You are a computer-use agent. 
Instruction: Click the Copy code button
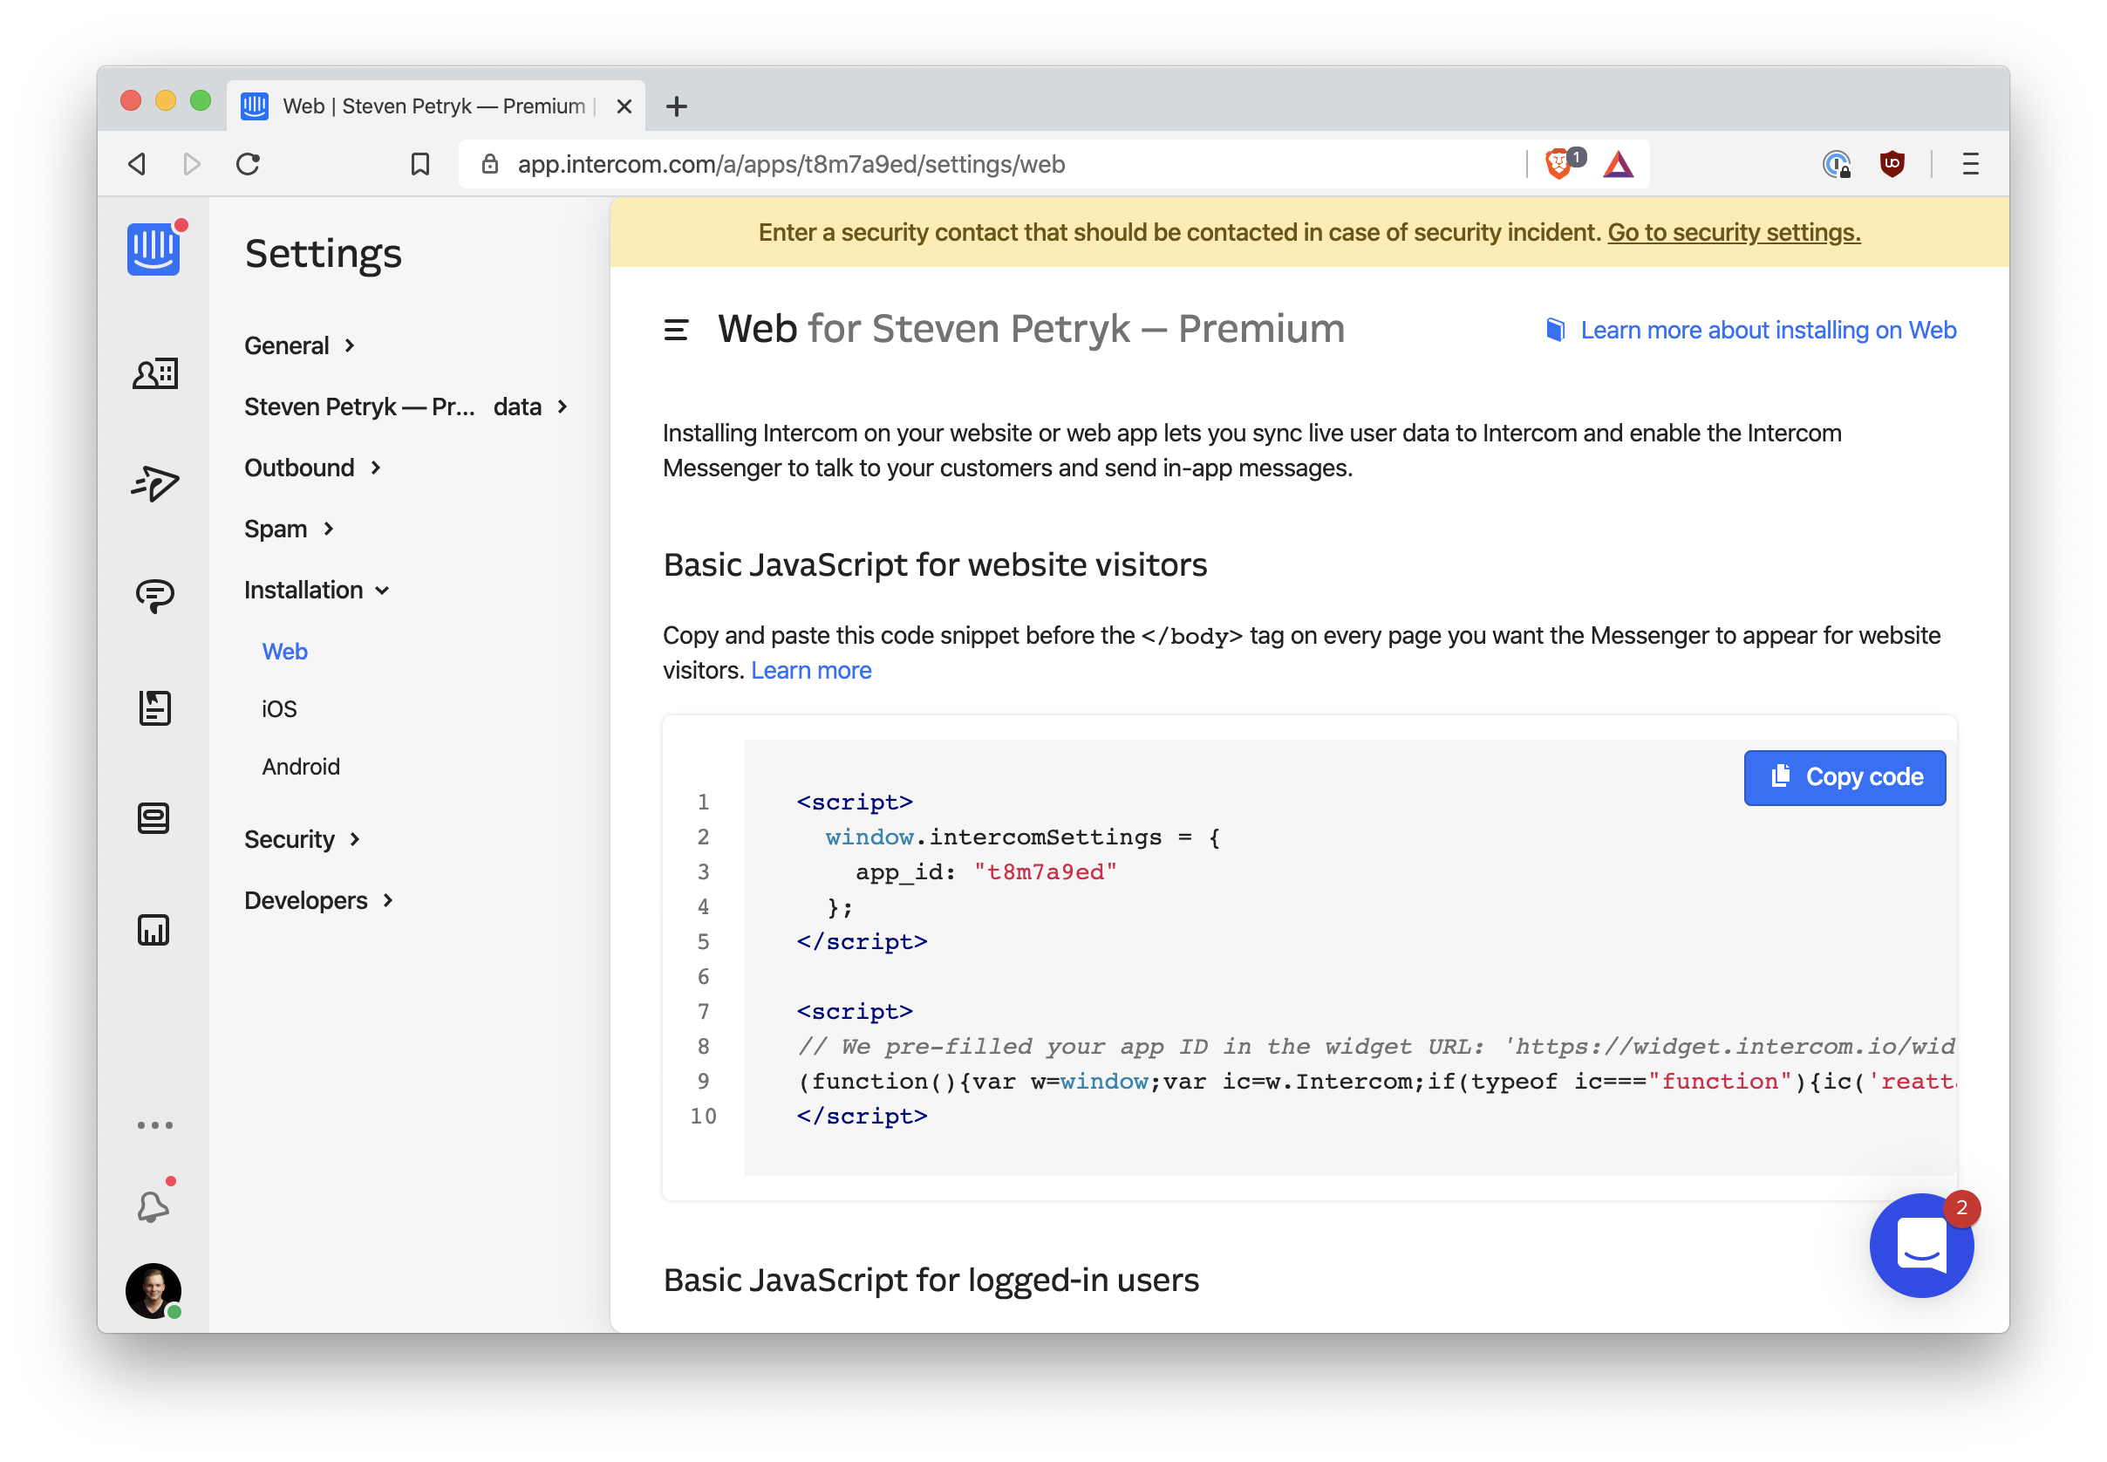pyautogui.click(x=1844, y=777)
